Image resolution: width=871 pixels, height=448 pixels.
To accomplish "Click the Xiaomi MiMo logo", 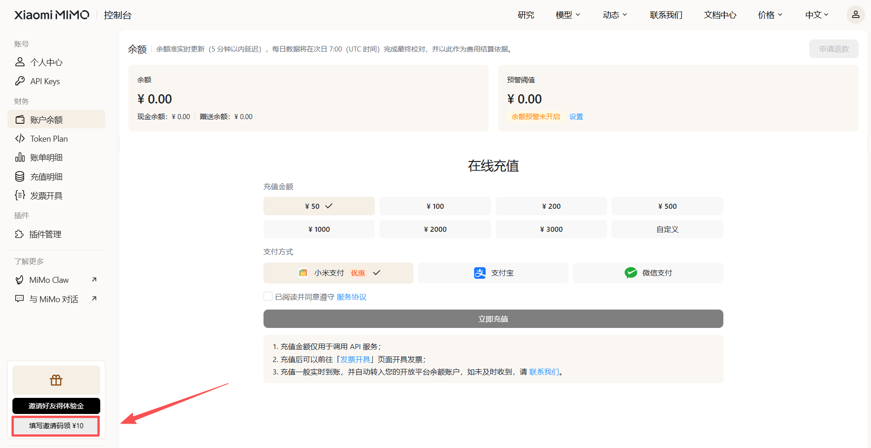I will click(52, 15).
